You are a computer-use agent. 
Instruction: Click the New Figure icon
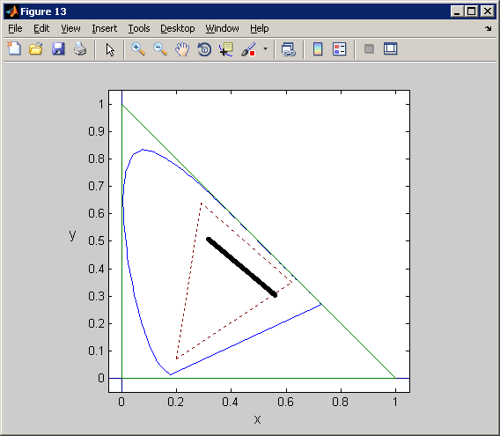[14, 49]
